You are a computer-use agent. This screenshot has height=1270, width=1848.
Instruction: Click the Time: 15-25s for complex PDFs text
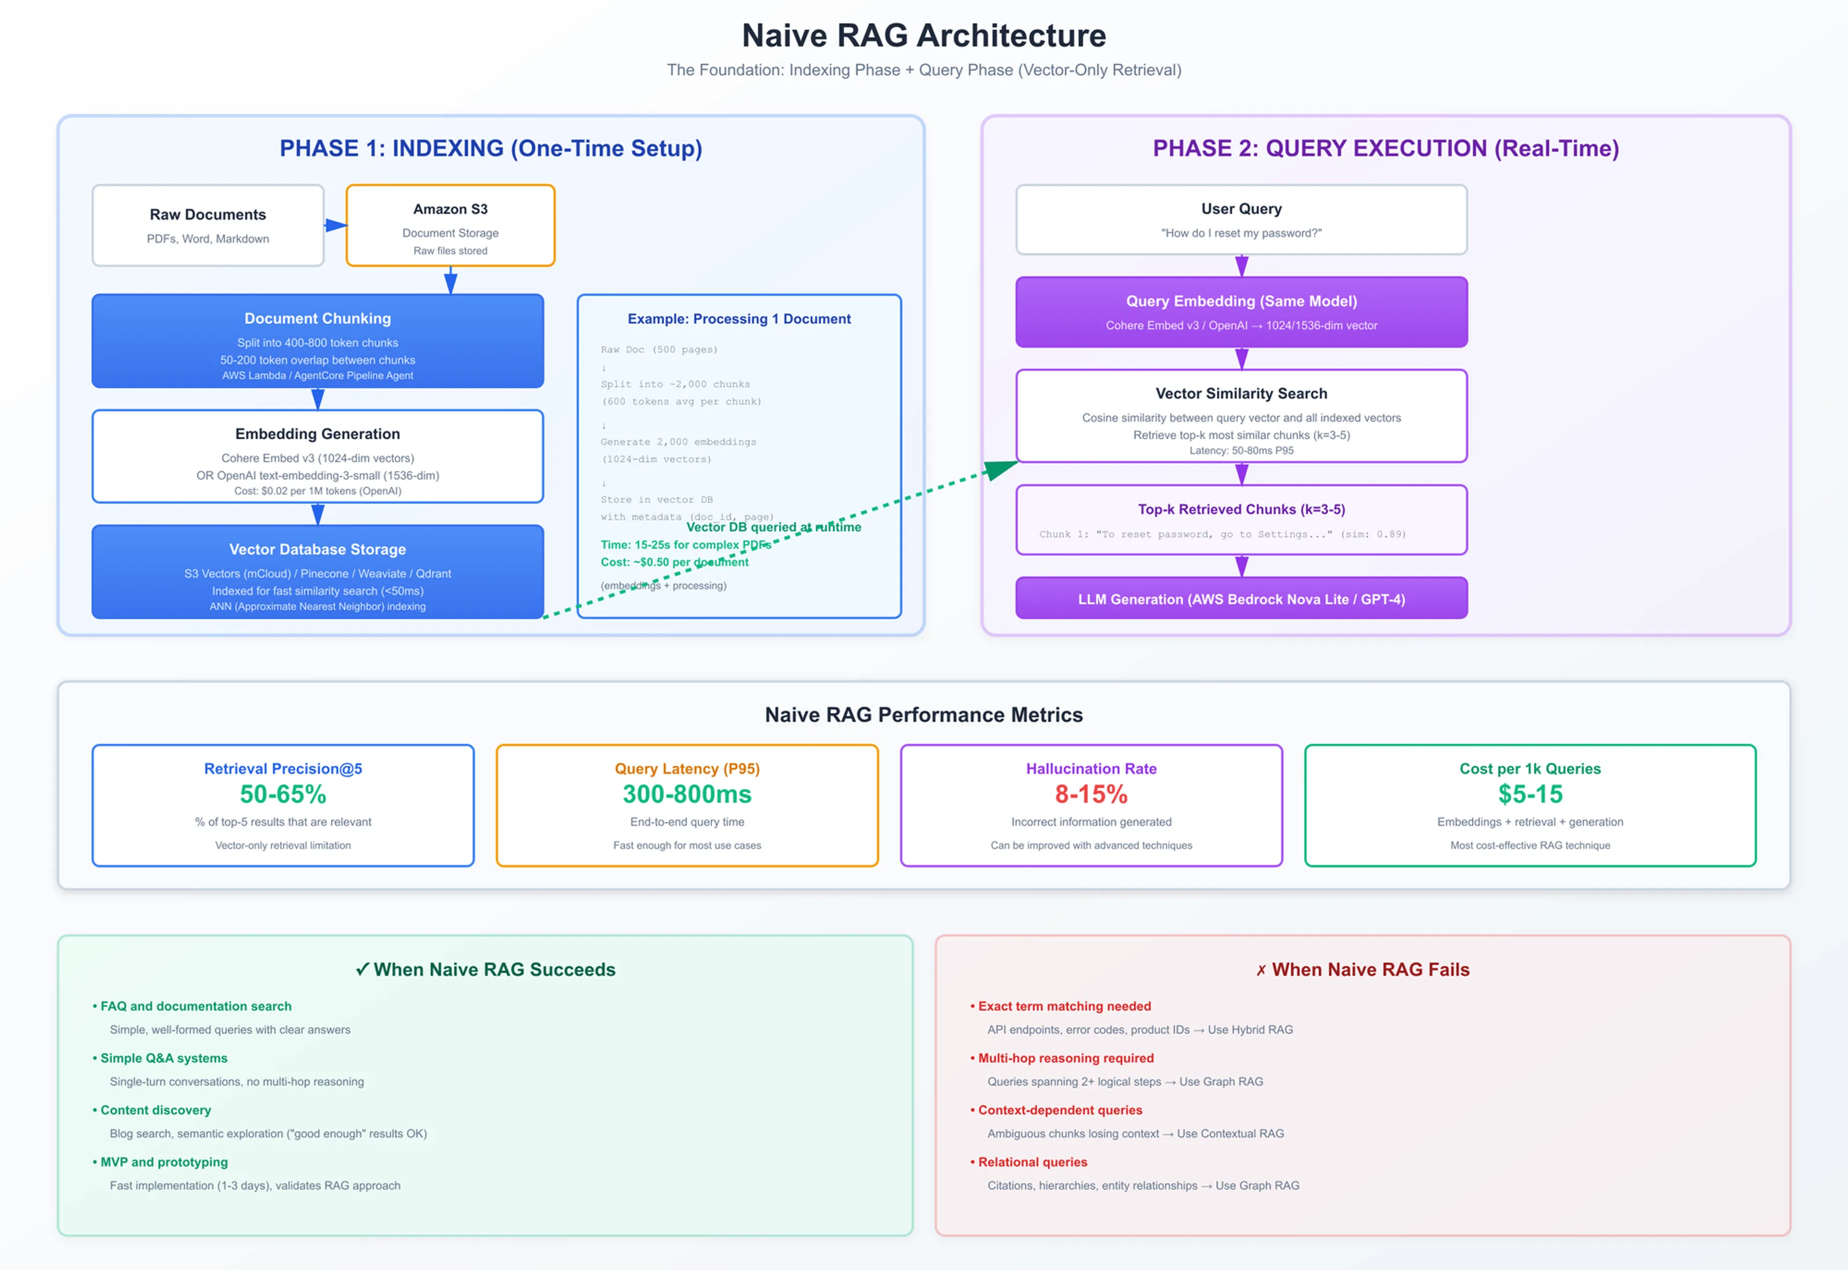685,545
